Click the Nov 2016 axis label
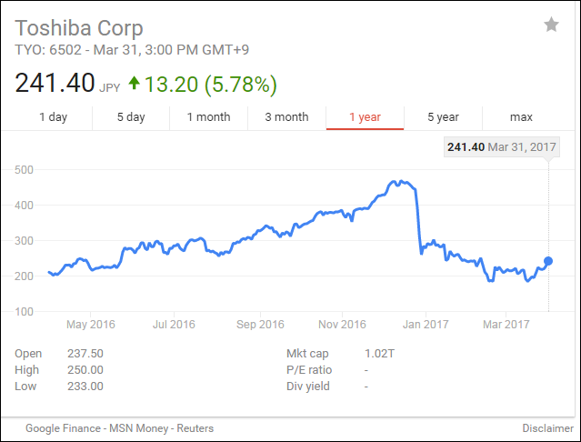 340,324
